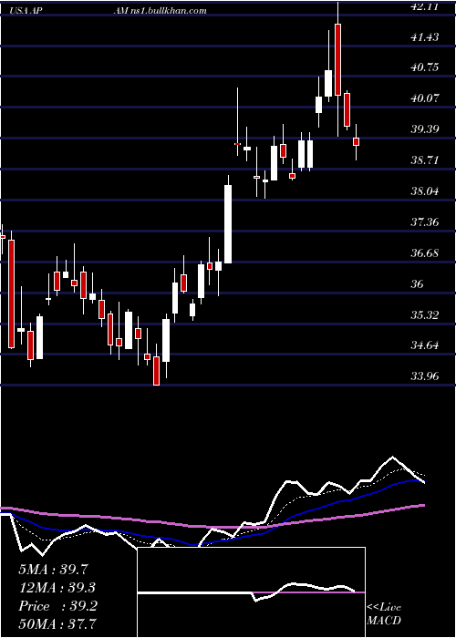Click the 33.96 price axis label
456x638 pixels.
[x=424, y=376]
